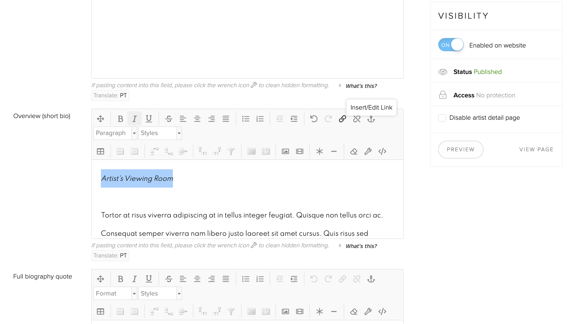Insert image in Overview editor

tap(285, 151)
